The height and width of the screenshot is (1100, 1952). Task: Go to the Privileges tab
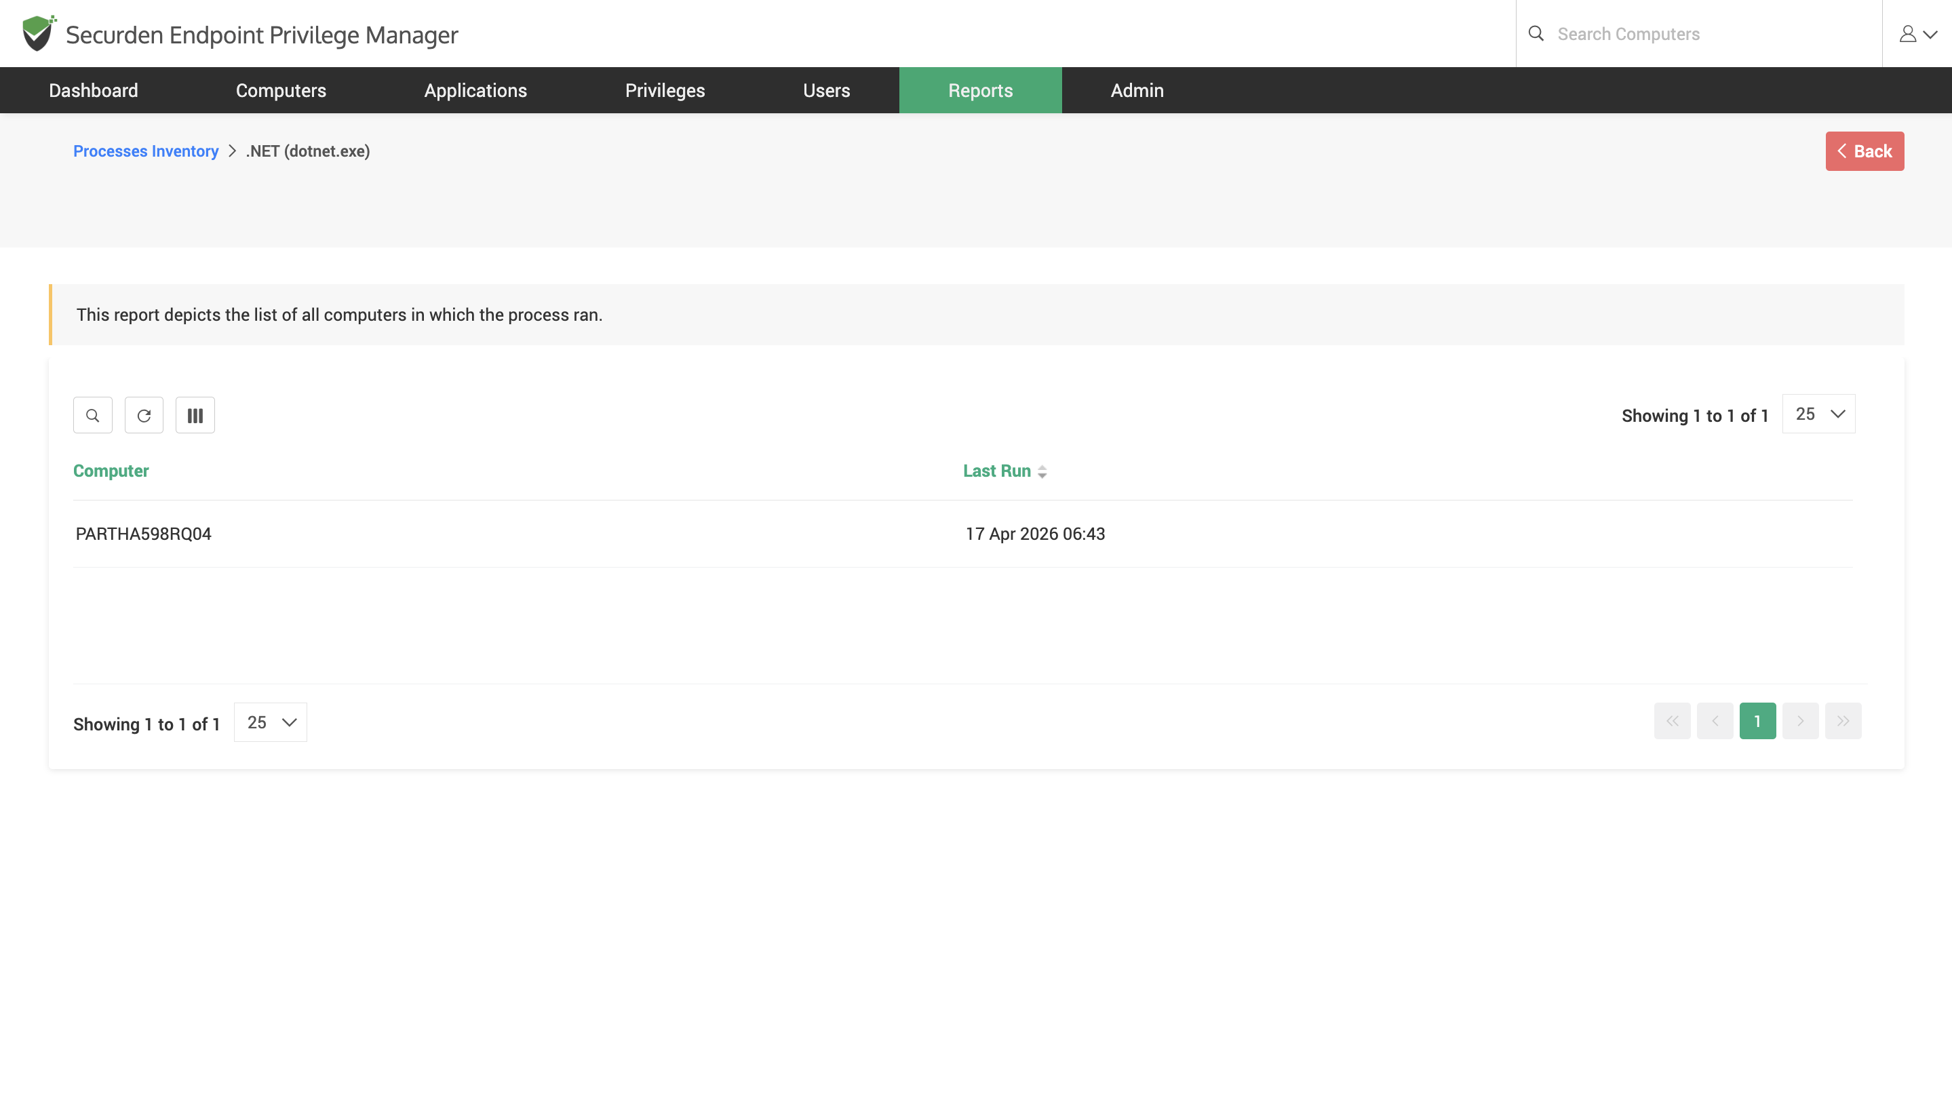(665, 90)
